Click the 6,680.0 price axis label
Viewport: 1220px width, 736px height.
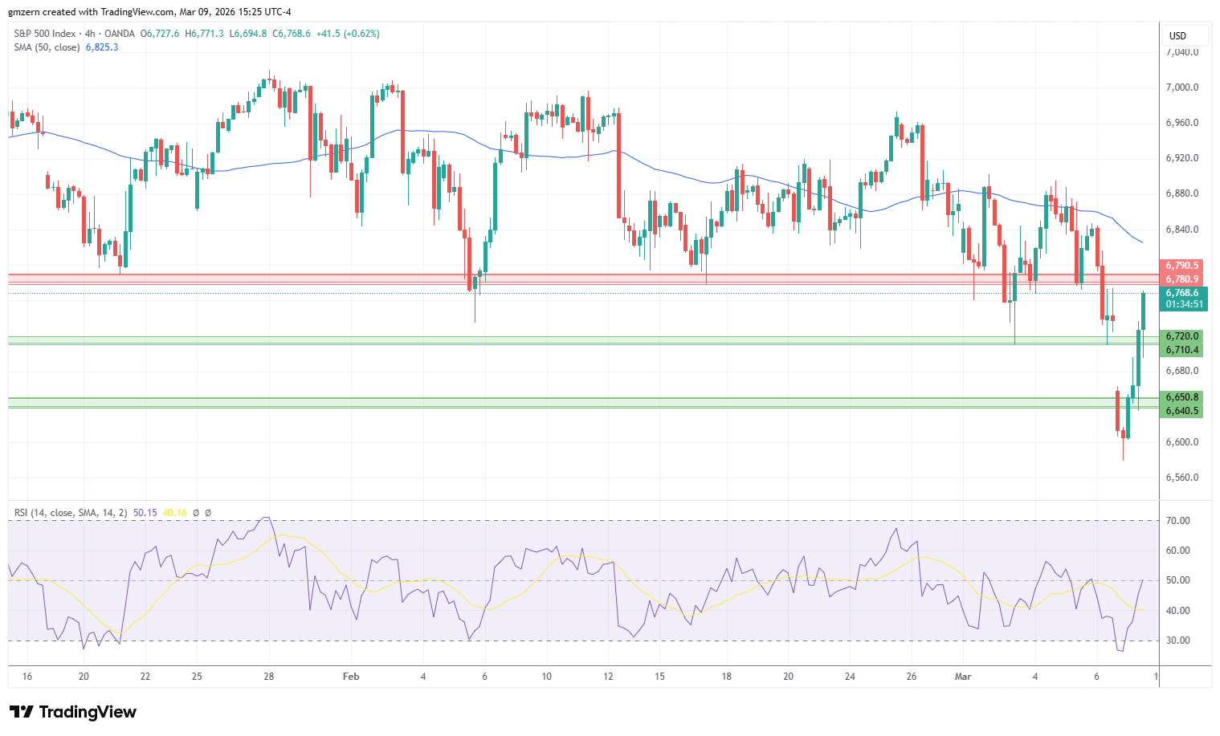pyautogui.click(x=1182, y=371)
